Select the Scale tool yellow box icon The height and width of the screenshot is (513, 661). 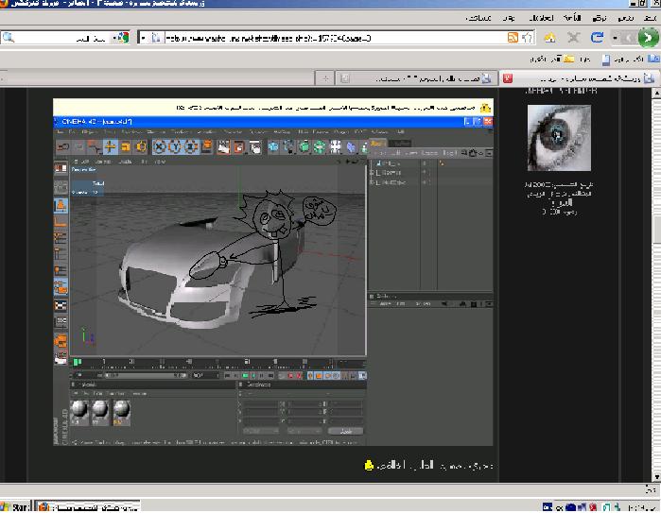click(126, 147)
